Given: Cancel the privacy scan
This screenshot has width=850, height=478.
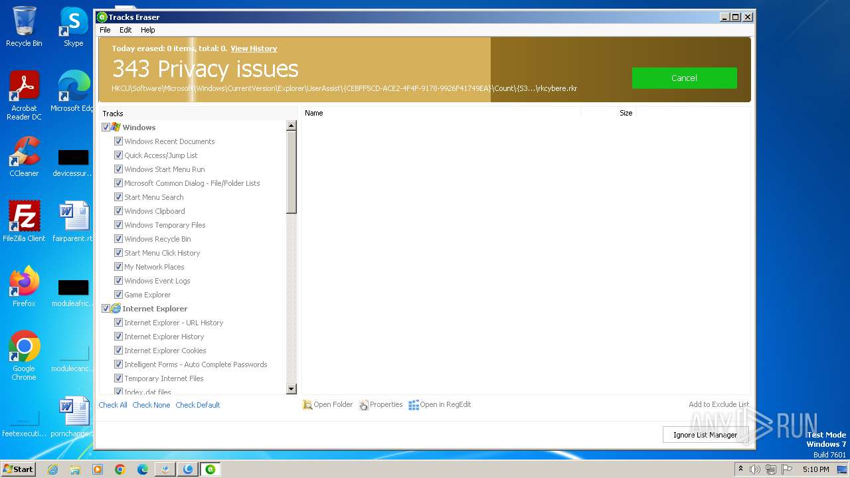Looking at the screenshot, I should point(684,78).
